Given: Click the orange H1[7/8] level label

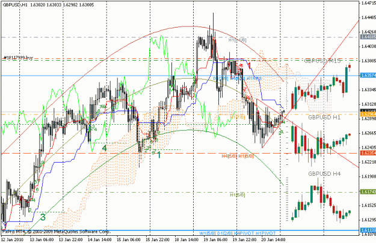Looking at the screenshot, I should pos(238,117).
